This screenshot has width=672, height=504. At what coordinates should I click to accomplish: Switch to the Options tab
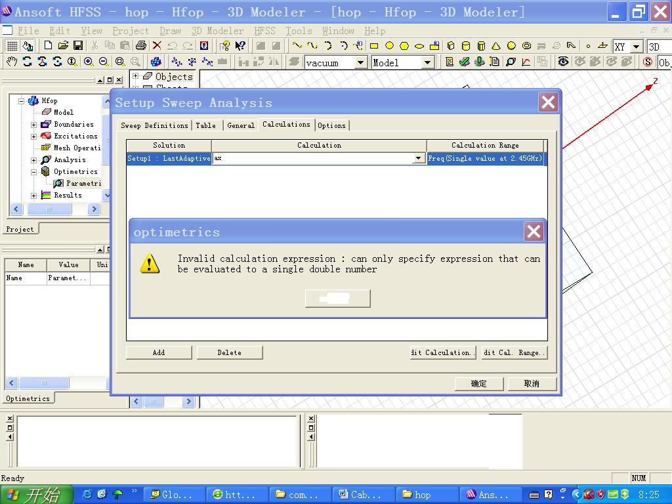click(331, 125)
